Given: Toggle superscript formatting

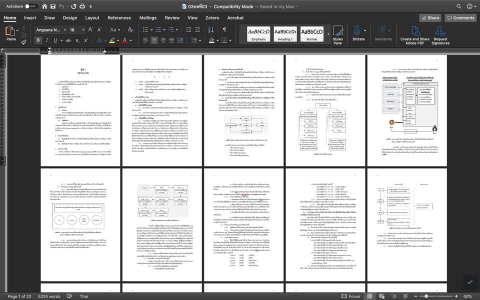Looking at the screenshot, I should tap(86, 40).
